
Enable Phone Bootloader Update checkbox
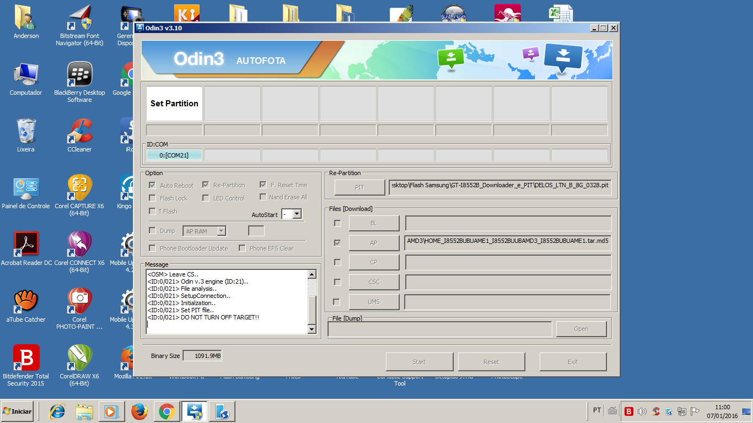153,248
